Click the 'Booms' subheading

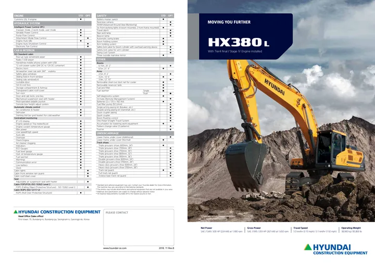point(135,63)
